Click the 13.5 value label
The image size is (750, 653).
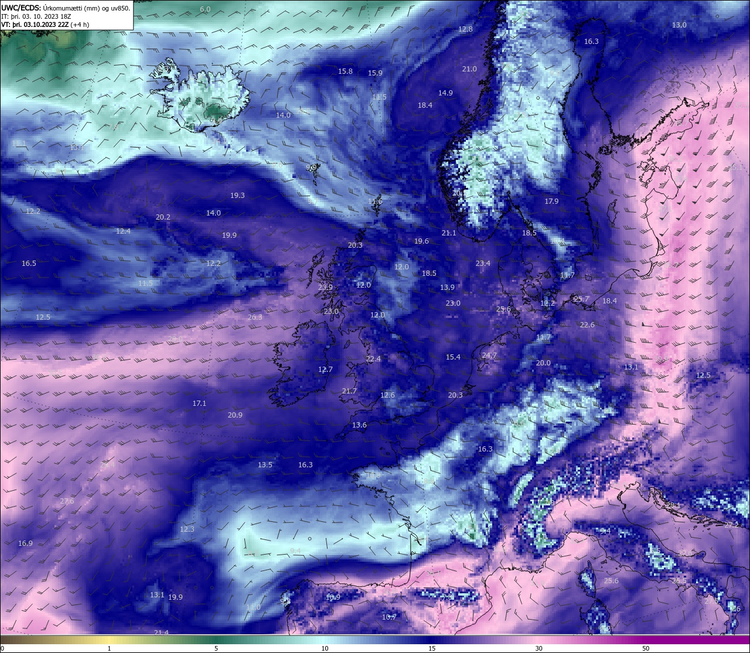[x=265, y=465]
